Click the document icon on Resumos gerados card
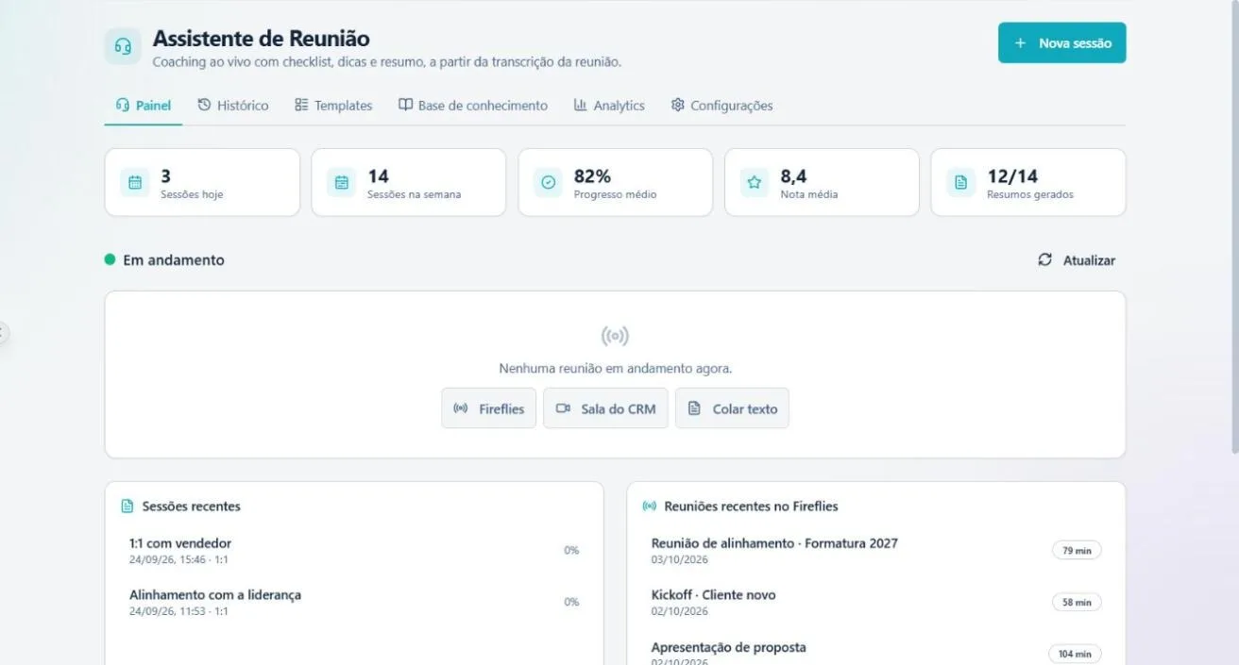The width and height of the screenshot is (1239, 665). (961, 183)
